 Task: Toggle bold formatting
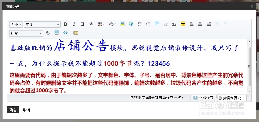pos(66,24)
